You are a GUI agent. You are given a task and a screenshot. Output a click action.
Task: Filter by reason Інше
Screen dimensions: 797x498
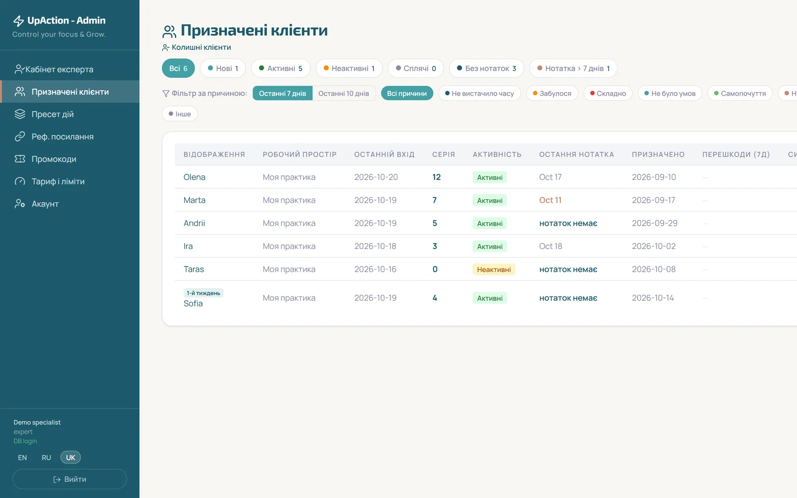pyautogui.click(x=180, y=114)
